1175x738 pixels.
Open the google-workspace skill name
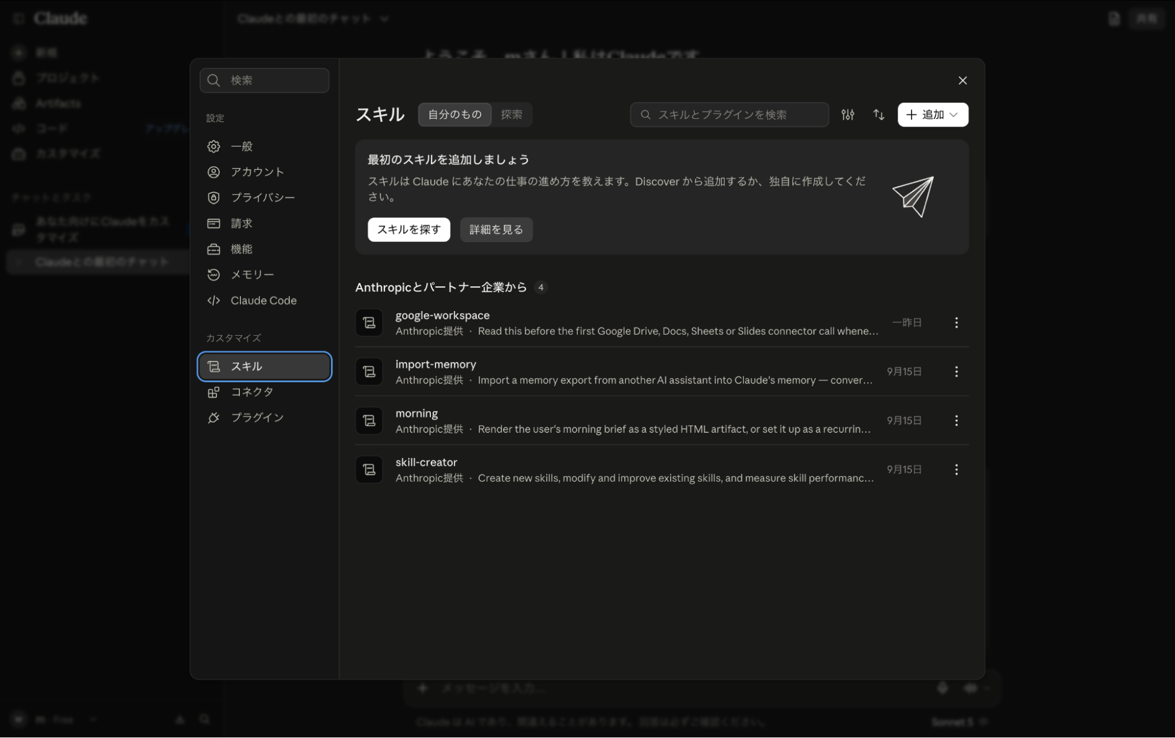pyautogui.click(x=442, y=316)
